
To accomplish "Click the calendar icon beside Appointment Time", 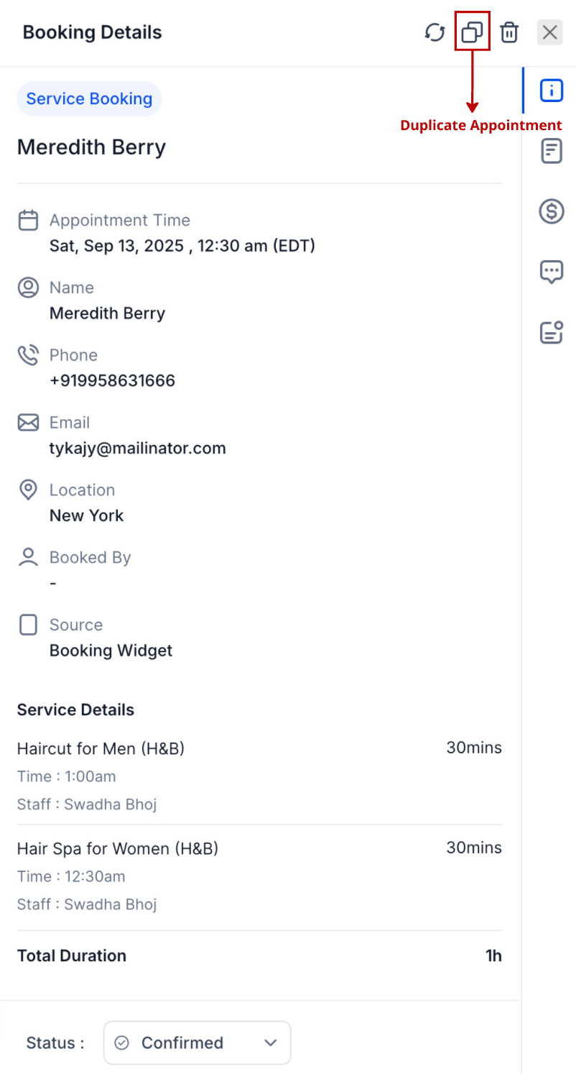I will pyautogui.click(x=28, y=220).
